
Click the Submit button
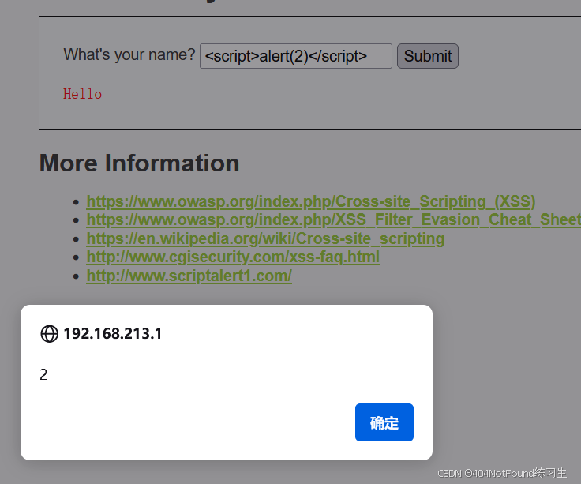tap(428, 56)
